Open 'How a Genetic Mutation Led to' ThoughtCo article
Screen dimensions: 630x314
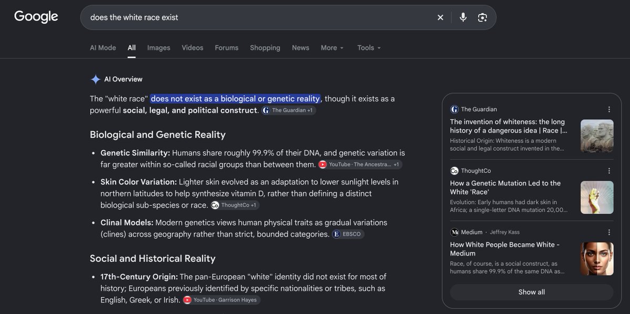[x=506, y=187]
